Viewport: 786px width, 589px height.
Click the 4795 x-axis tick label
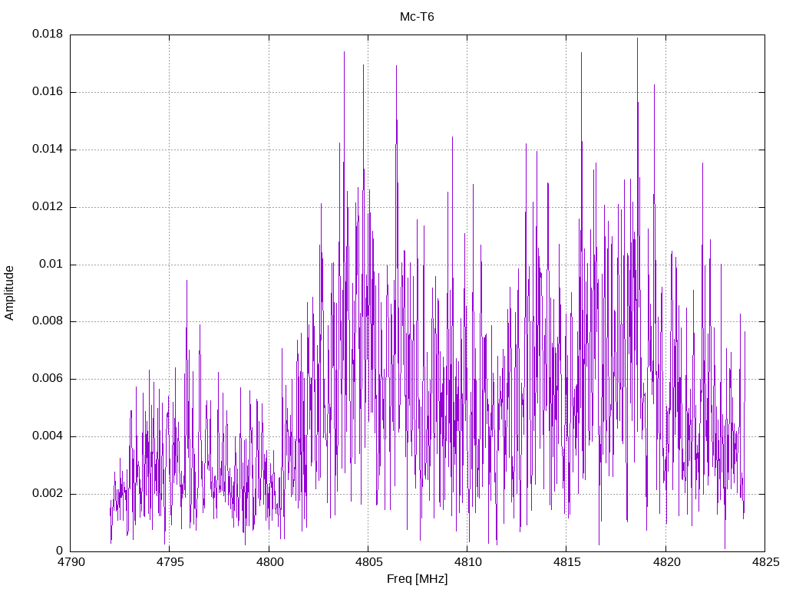click(x=170, y=562)
